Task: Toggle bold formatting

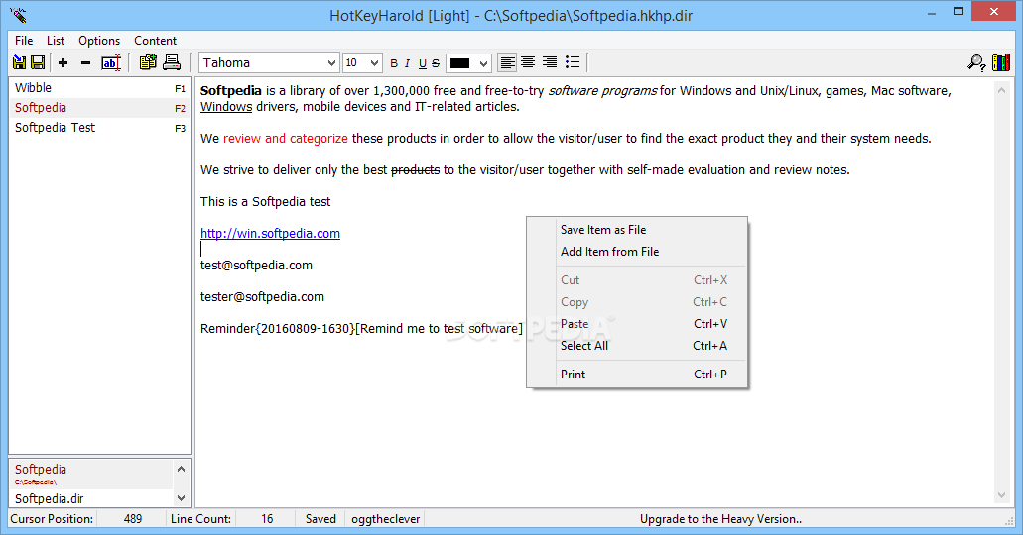Action: click(x=393, y=63)
